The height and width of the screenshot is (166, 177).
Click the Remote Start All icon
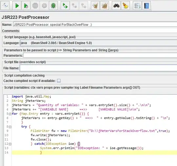(x=65, y=6)
